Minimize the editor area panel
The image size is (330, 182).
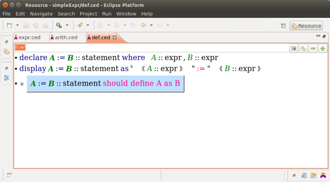click(x=318, y=36)
